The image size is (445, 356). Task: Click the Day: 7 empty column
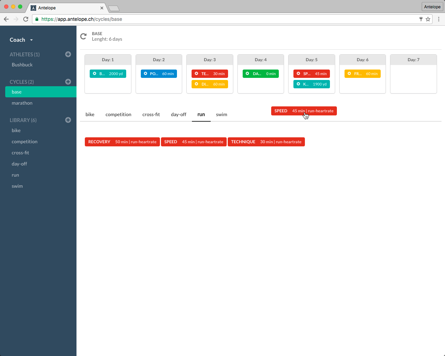[x=413, y=79]
